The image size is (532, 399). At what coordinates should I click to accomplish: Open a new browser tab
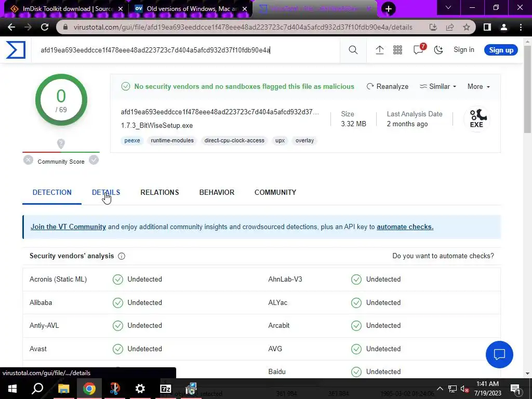point(389,9)
